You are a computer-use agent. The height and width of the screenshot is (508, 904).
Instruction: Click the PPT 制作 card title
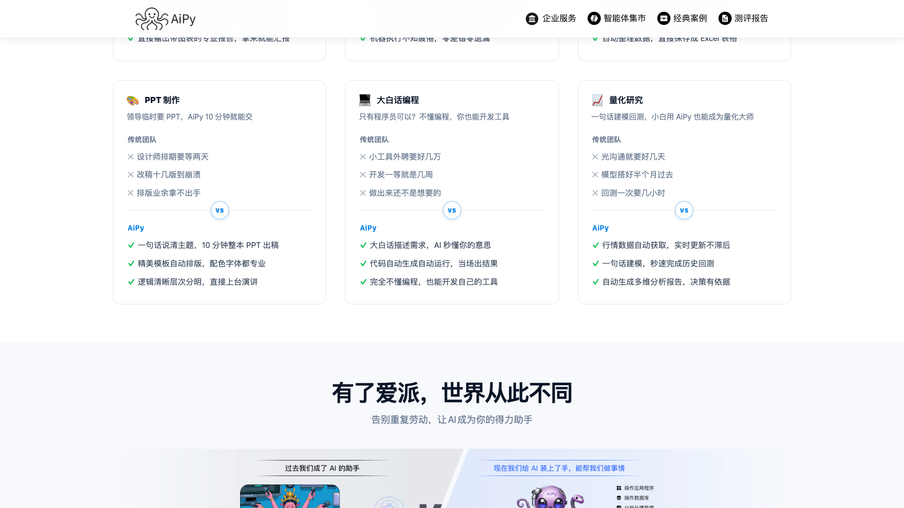click(x=162, y=100)
